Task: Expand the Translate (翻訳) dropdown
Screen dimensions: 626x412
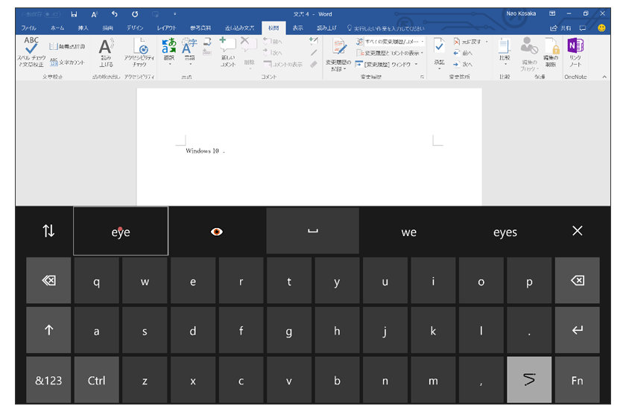Action: pos(169,64)
